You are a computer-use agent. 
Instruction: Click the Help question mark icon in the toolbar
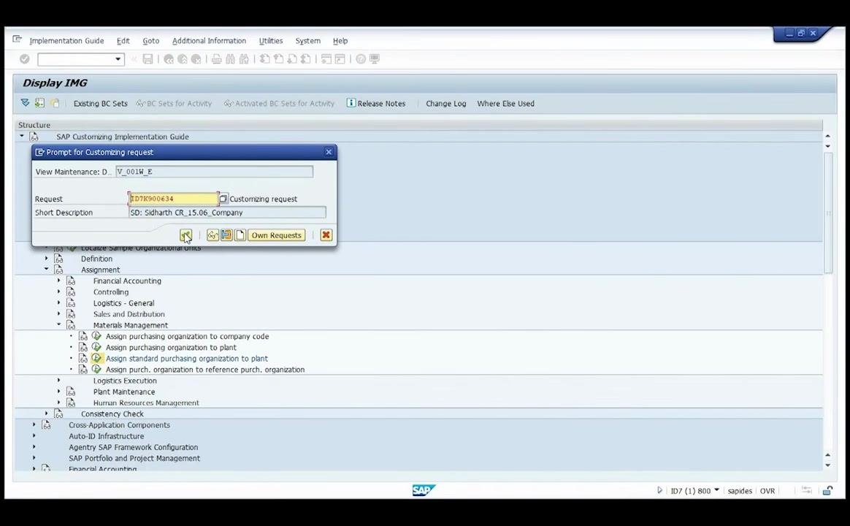[361, 59]
